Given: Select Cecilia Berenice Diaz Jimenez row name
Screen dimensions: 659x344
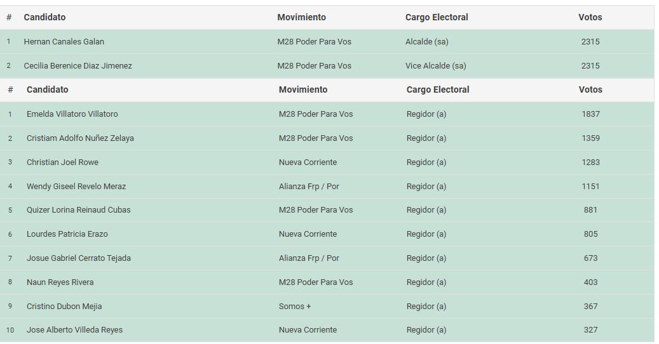Looking at the screenshot, I should click(x=78, y=66).
